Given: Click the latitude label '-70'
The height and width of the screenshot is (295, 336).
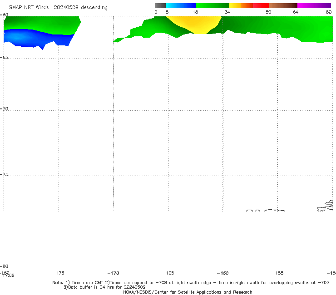Looking at the screenshot, I should (4, 109).
